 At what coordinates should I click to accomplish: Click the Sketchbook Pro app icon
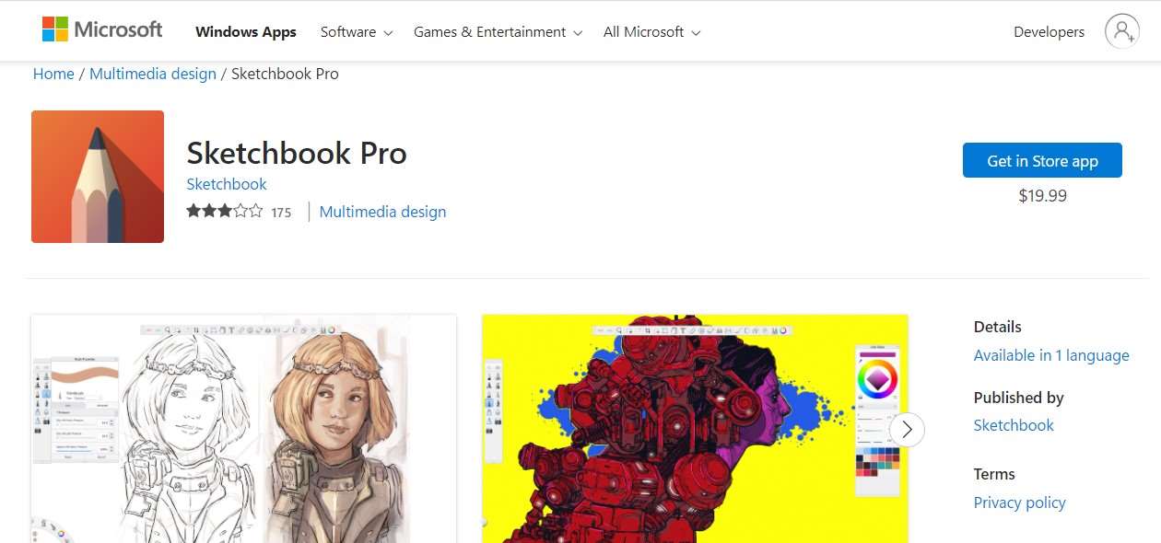(x=98, y=177)
